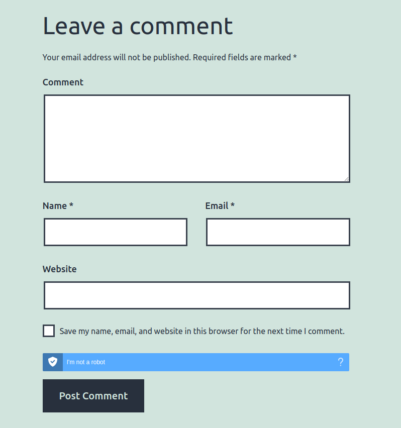Click the email not published notice text
The width and height of the screenshot is (401, 428).
(117, 57)
